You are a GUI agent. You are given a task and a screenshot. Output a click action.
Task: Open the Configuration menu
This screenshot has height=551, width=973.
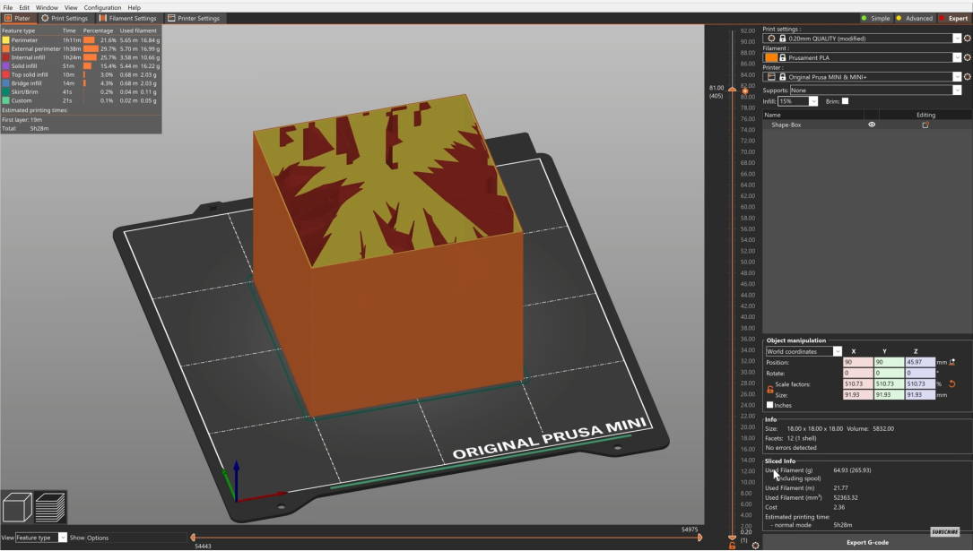(102, 7)
